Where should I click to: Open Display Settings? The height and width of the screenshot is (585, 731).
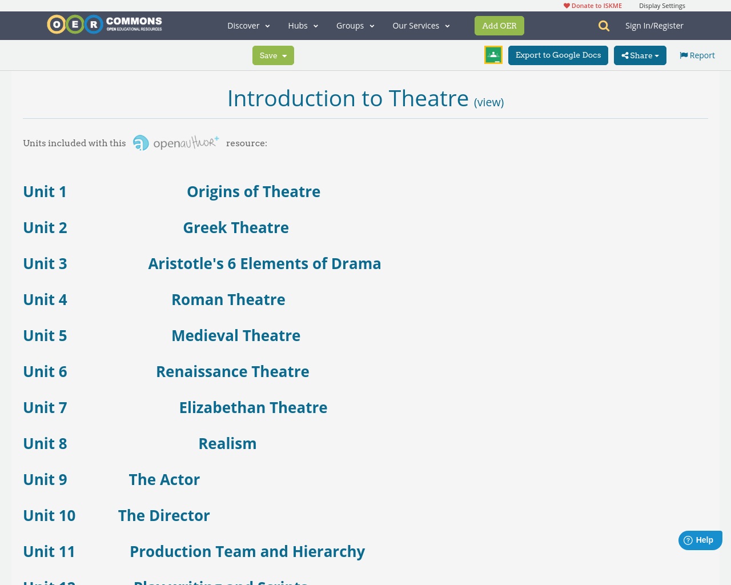[662, 5]
